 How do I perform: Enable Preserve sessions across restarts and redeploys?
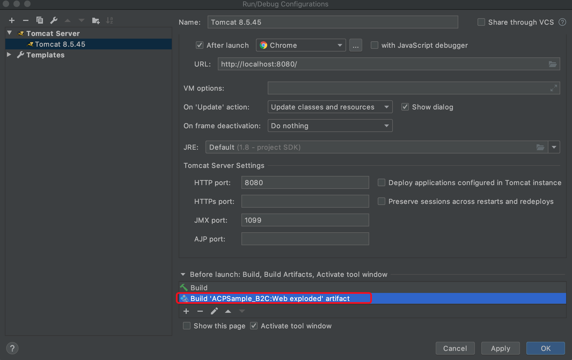[x=382, y=201]
